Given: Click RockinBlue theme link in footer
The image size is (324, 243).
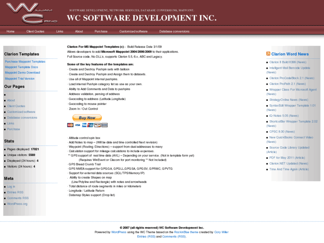Looking at the screenshot, I should (x=186, y=232).
